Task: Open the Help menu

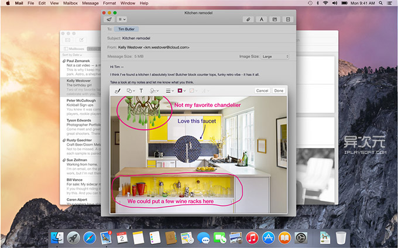Action: pos(144,3)
